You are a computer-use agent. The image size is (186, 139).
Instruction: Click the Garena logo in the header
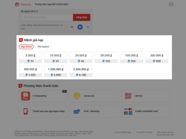click(23, 4)
